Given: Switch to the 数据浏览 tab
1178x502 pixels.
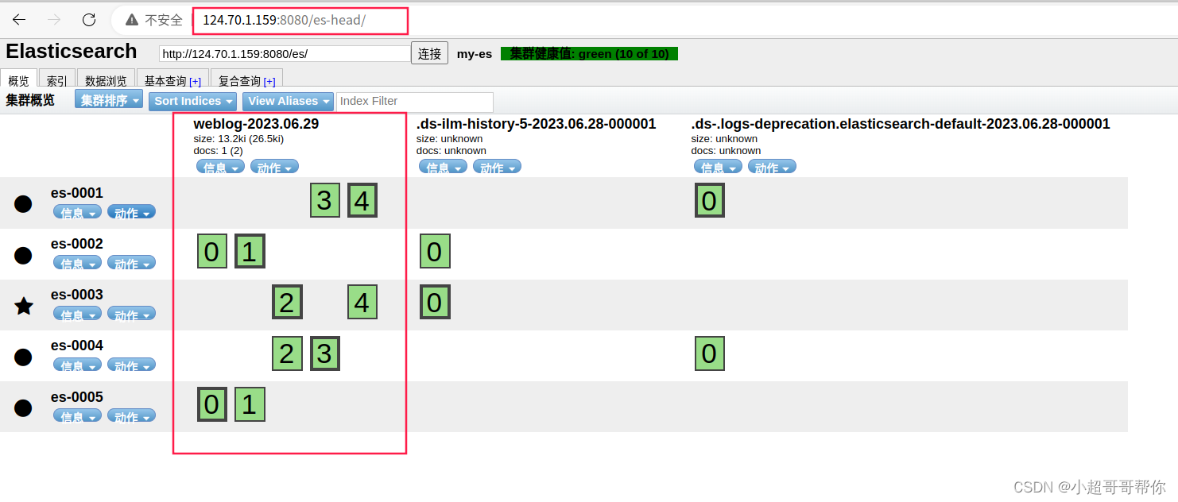Looking at the screenshot, I should point(106,79).
